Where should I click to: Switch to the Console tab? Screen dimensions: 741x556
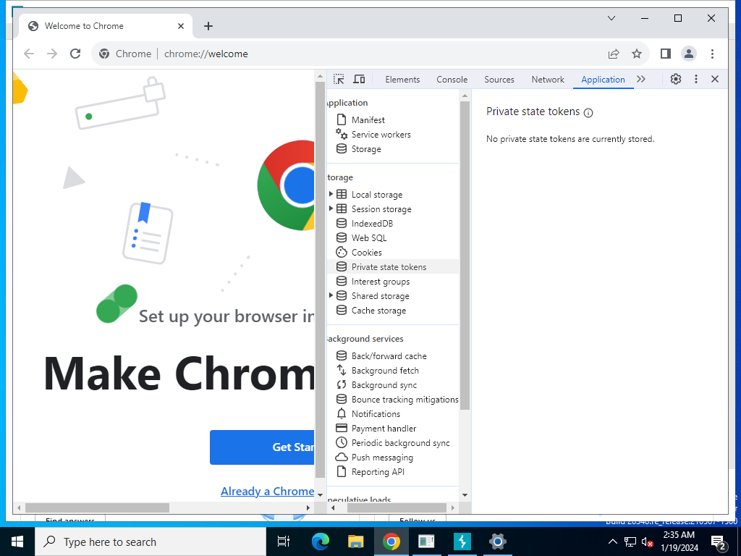[452, 80]
